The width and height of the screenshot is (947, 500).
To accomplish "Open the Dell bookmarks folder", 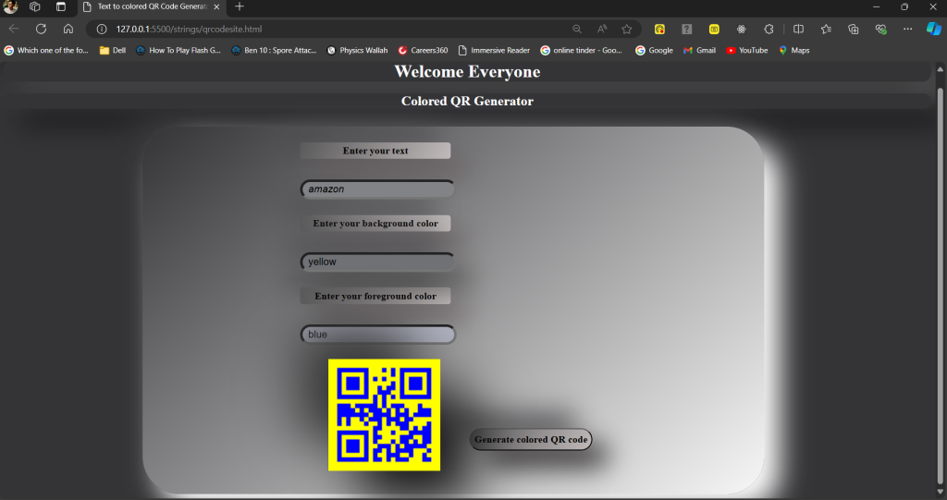I will coord(112,51).
